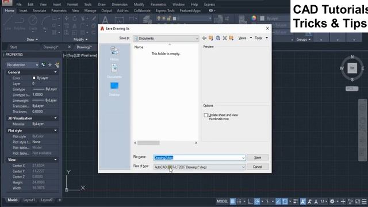Toggle lineweight display in status bar

296,201
